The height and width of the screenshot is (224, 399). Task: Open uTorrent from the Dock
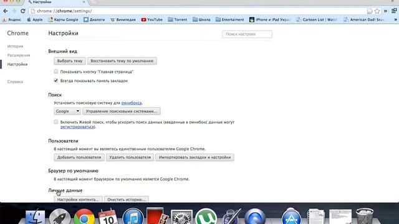coord(206,217)
